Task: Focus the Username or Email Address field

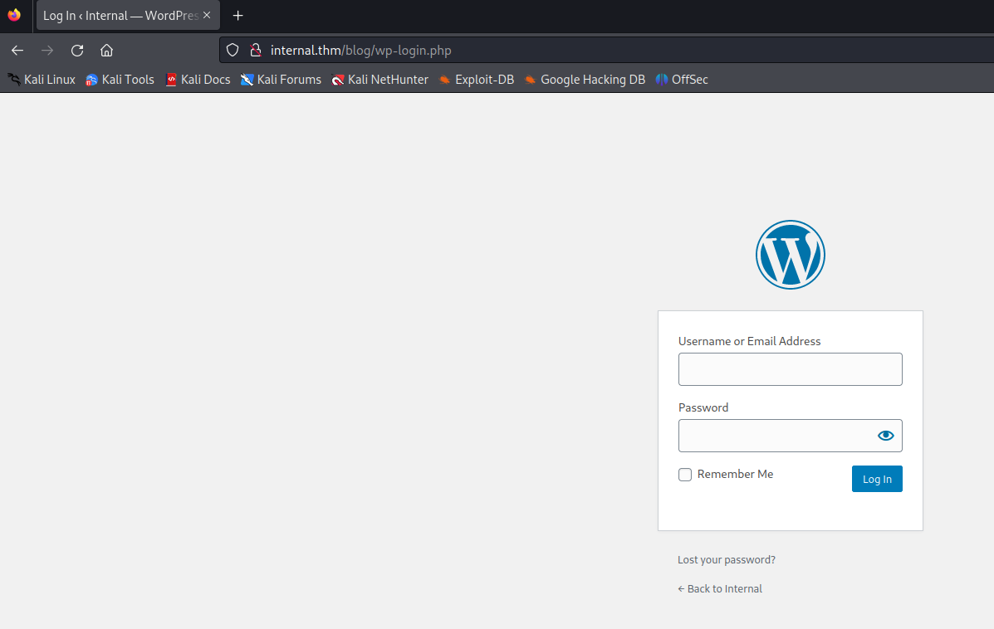Action: (x=790, y=369)
